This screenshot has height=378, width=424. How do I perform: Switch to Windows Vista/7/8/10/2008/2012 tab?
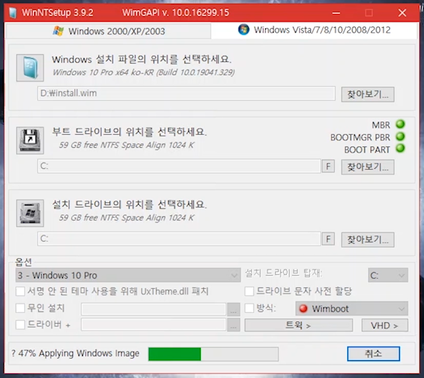pyautogui.click(x=314, y=30)
